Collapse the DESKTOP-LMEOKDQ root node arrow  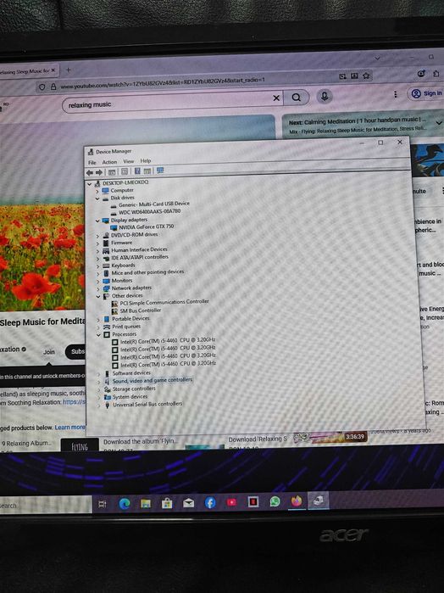[x=90, y=184]
